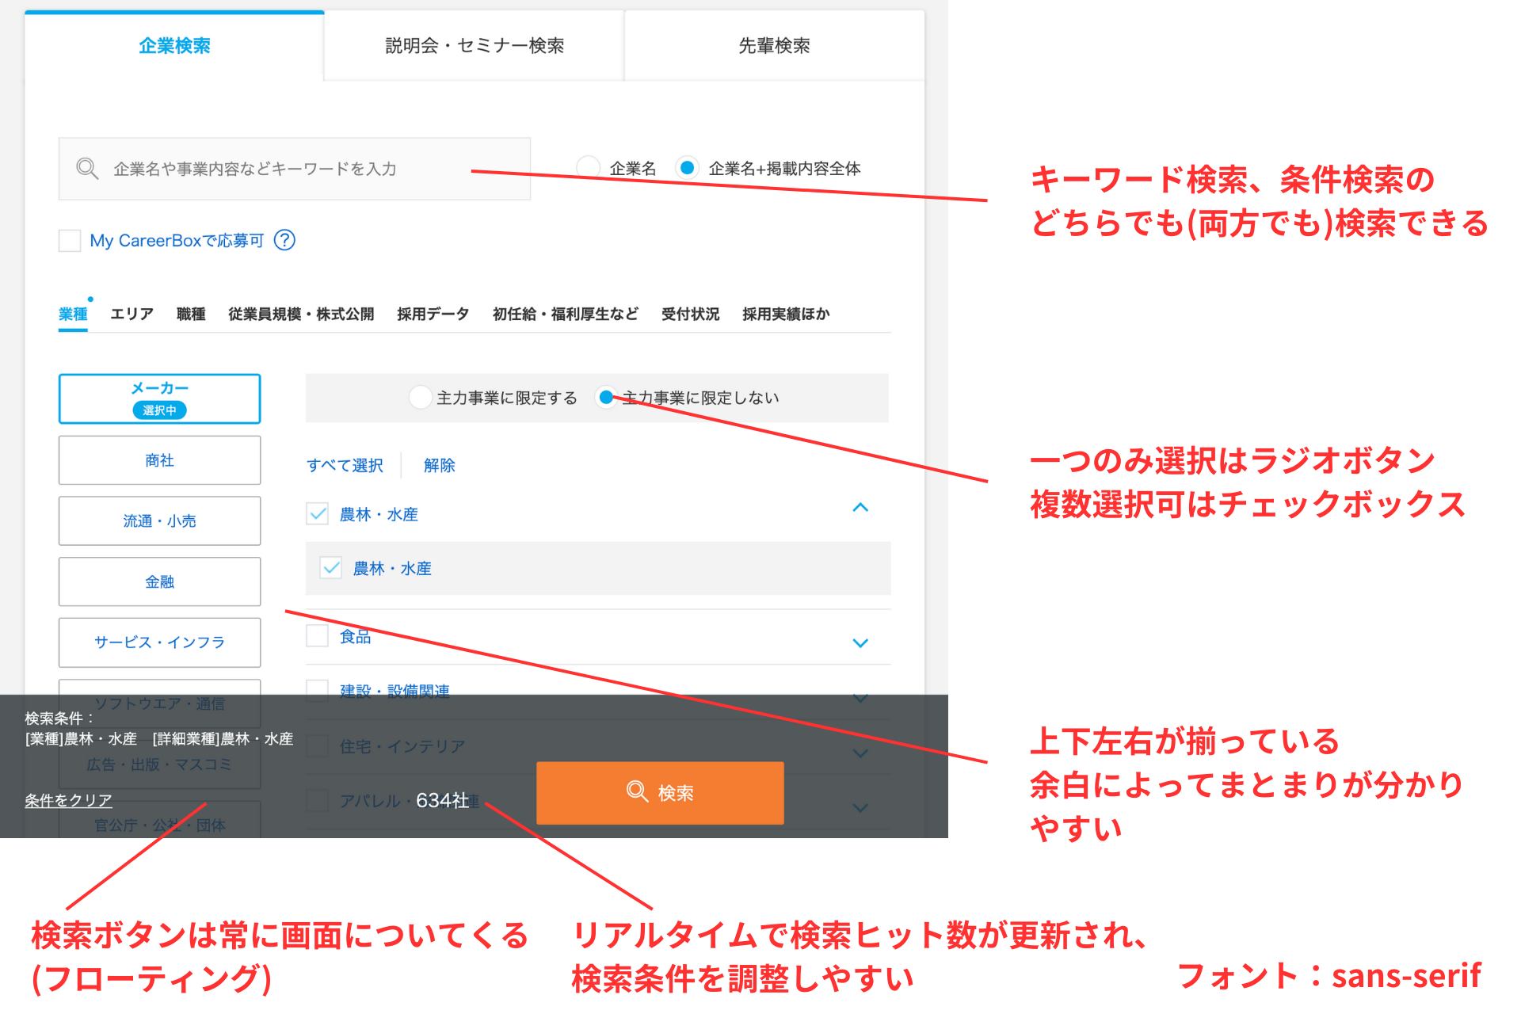
Task: Check the My CareerBoxで応募可 checkbox
Action: pyautogui.click(x=70, y=241)
